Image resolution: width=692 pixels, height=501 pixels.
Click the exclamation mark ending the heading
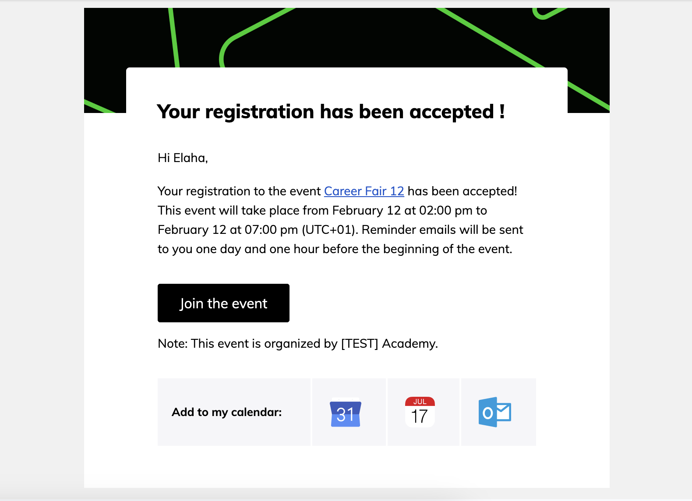pos(502,111)
